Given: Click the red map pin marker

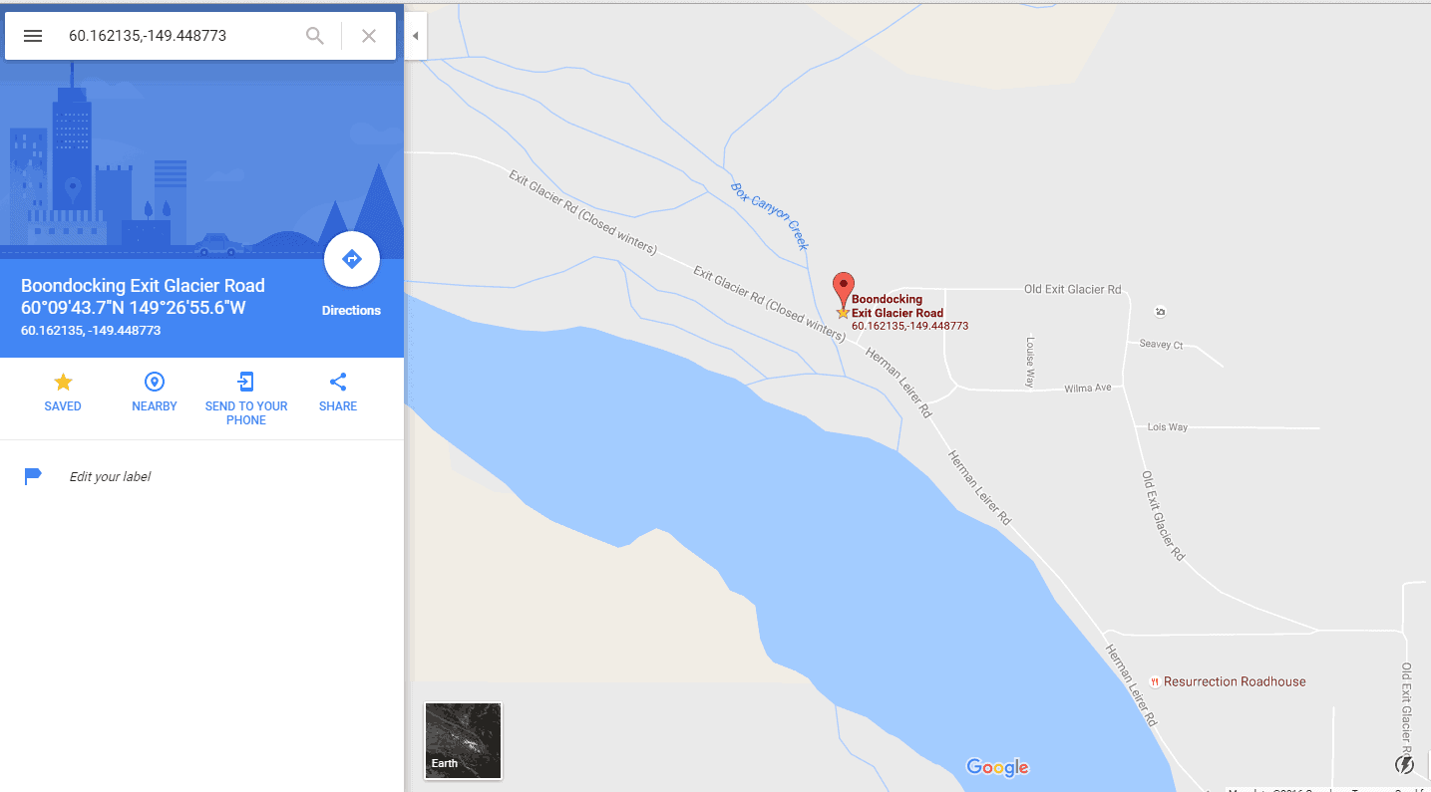Looking at the screenshot, I should (x=844, y=290).
